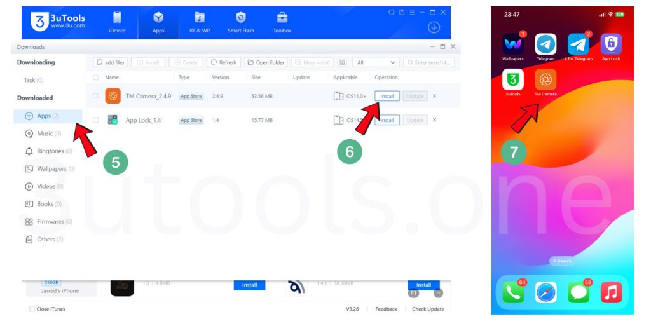Open Wallpapers app on iPhone screen
Image resolution: width=651 pixels, height=326 pixels.
(x=513, y=44)
